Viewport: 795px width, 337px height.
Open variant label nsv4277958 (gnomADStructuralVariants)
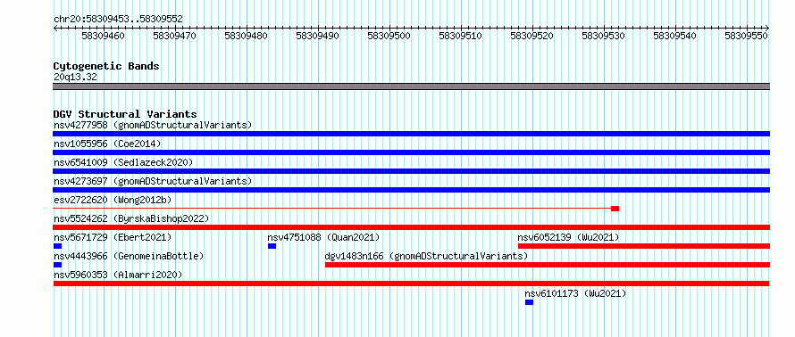[153, 125]
